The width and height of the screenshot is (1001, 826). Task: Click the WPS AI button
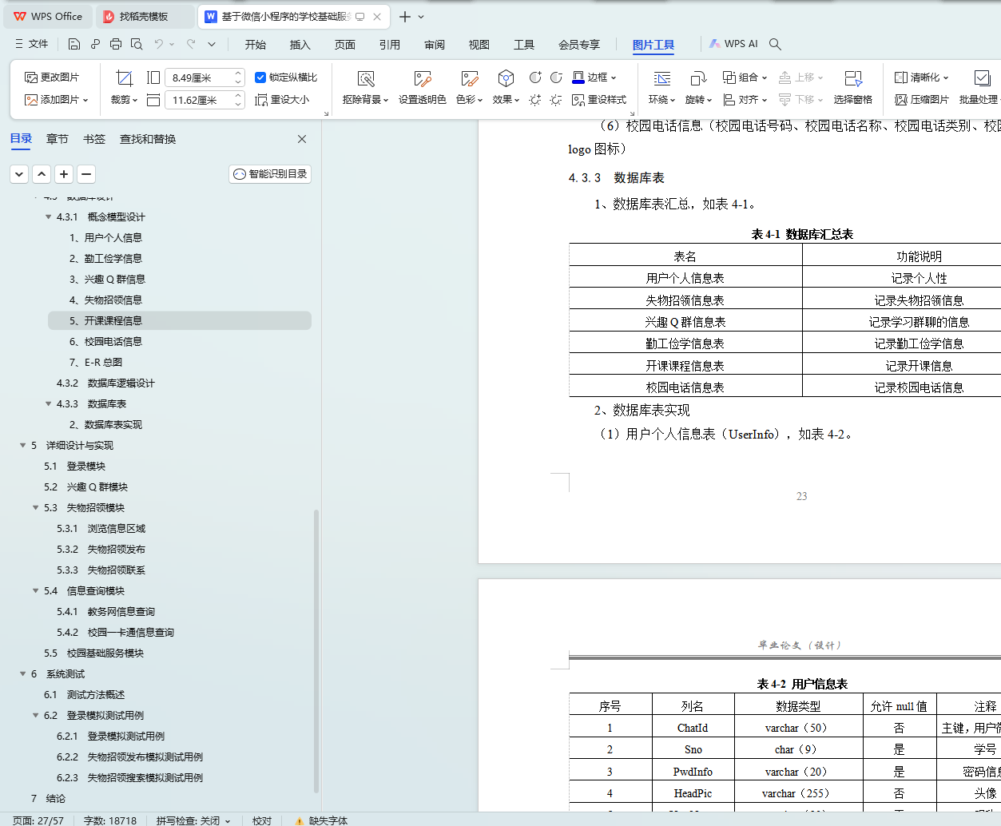734,44
